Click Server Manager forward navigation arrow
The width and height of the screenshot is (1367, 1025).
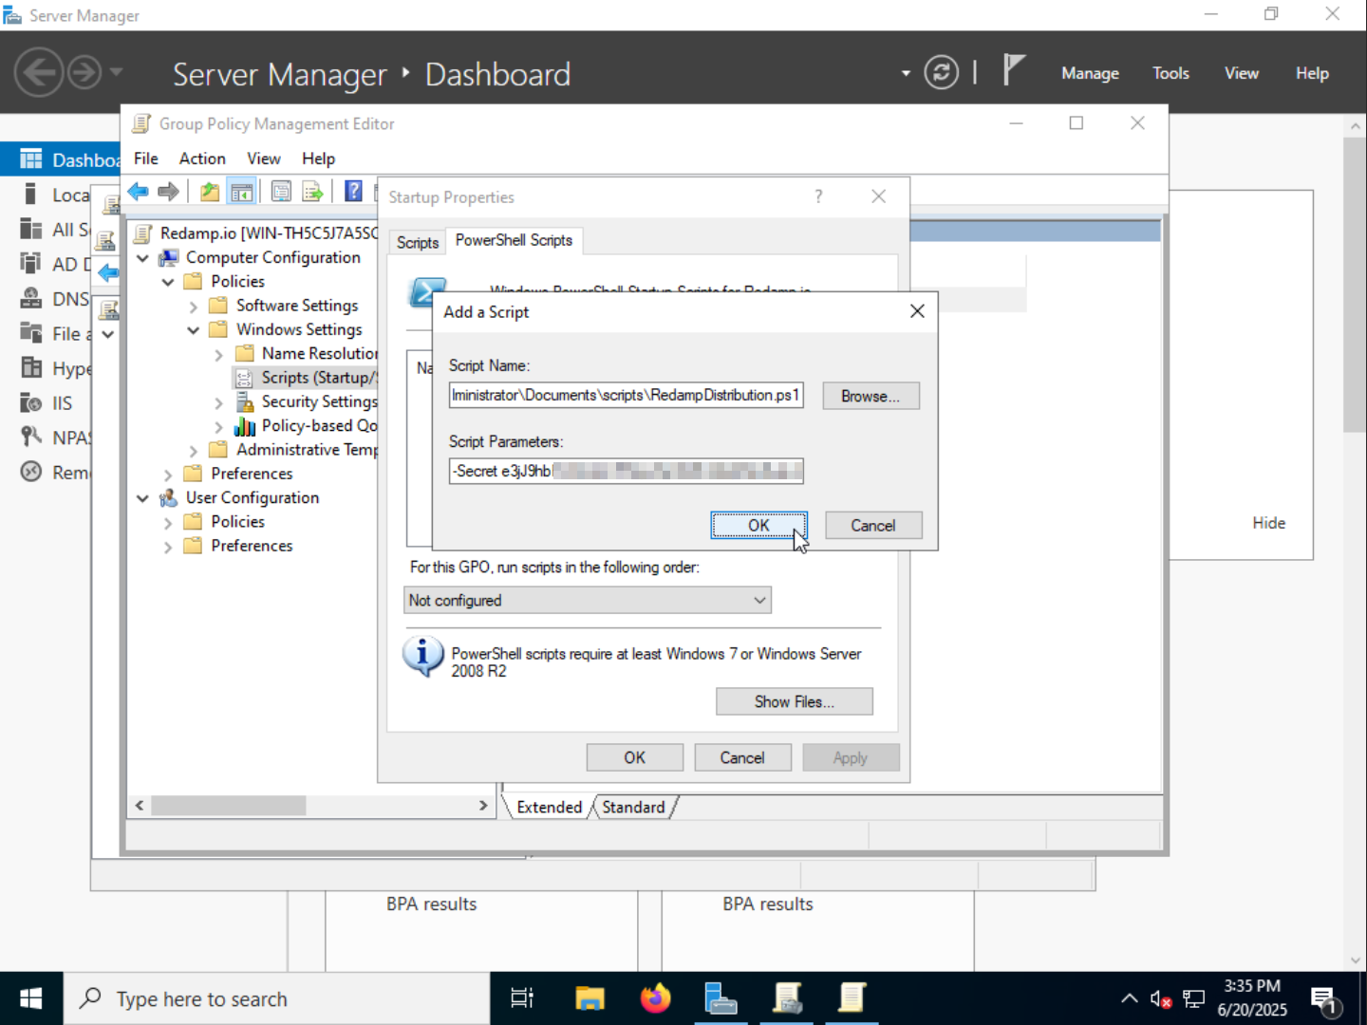click(x=84, y=72)
